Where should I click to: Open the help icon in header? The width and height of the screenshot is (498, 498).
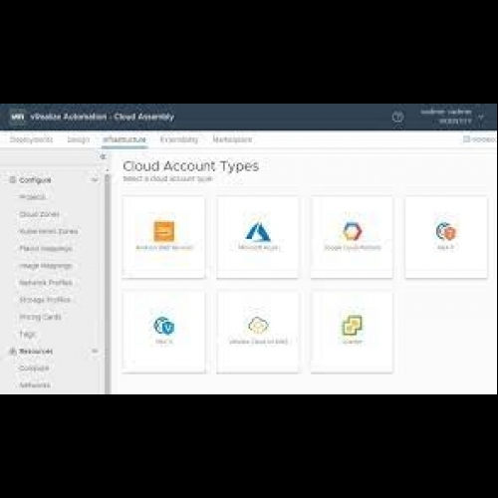(x=397, y=117)
